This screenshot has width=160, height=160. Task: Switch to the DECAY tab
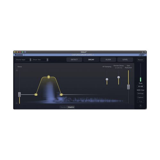(91, 60)
